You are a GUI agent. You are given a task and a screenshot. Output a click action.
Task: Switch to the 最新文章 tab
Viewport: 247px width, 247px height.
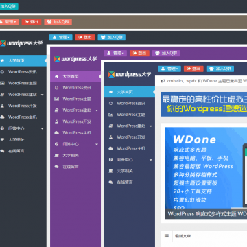click(183, 236)
